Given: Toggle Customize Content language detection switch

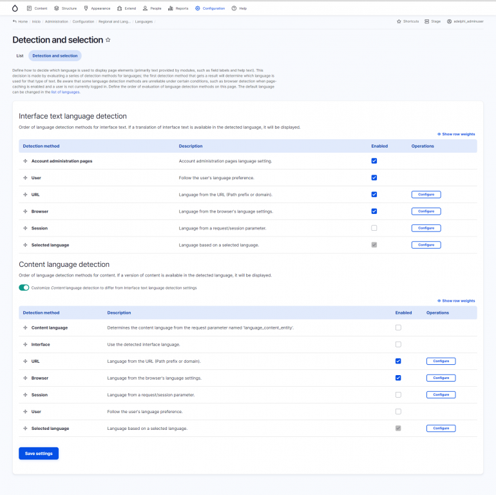Looking at the screenshot, I should [24, 287].
